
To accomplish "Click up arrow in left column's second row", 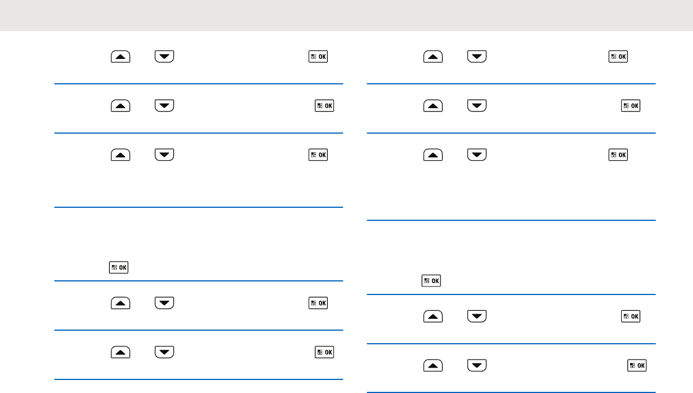I will point(121,105).
